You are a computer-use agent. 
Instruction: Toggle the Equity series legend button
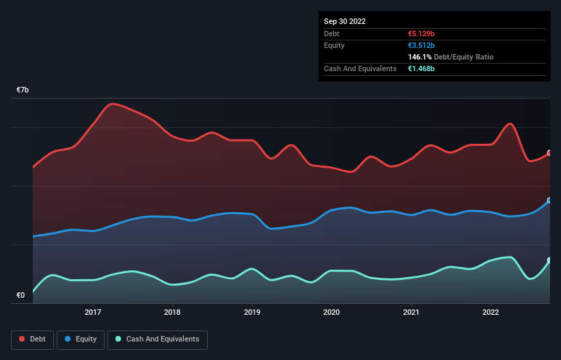(81, 339)
